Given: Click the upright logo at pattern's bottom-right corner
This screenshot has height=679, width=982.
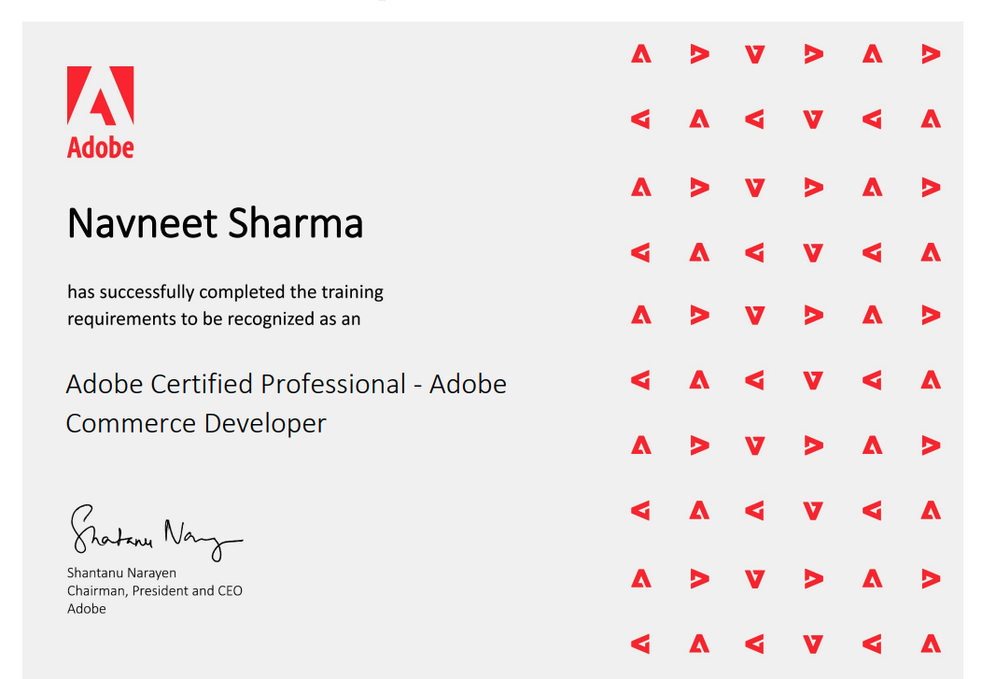Looking at the screenshot, I should tap(930, 644).
